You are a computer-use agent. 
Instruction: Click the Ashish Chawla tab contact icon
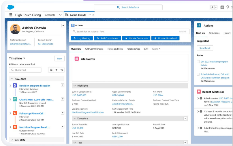click(67, 15)
